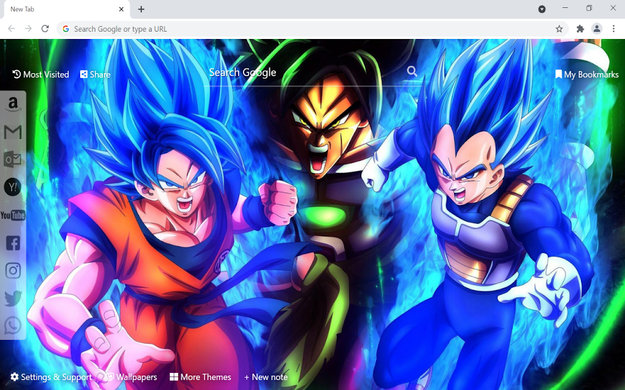Open the Instagram shortcut icon
Screen dimensions: 625x390
(x=13, y=271)
